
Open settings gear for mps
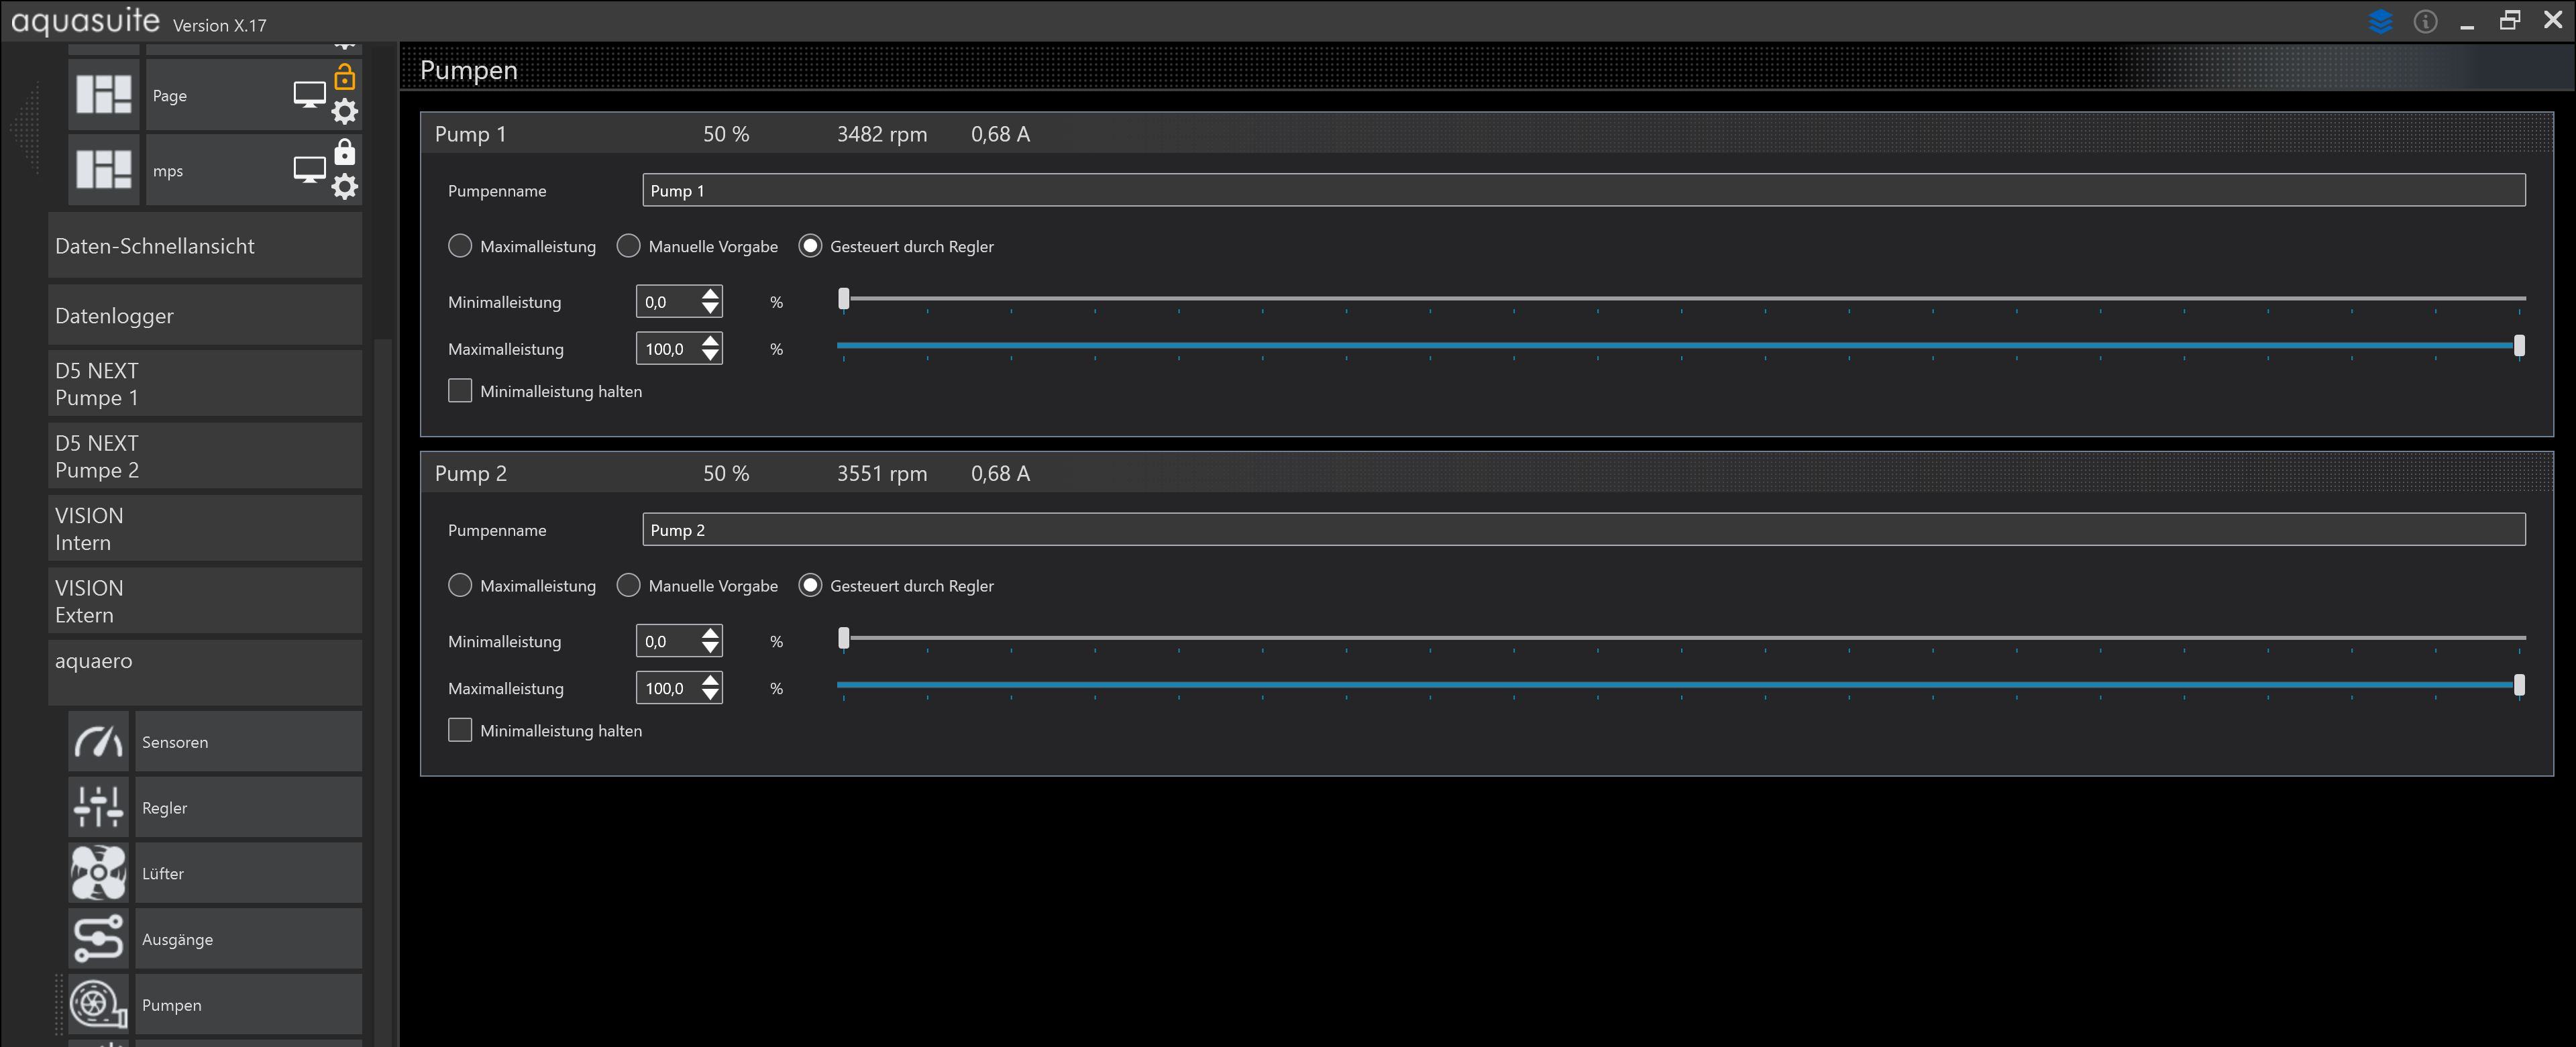[345, 186]
